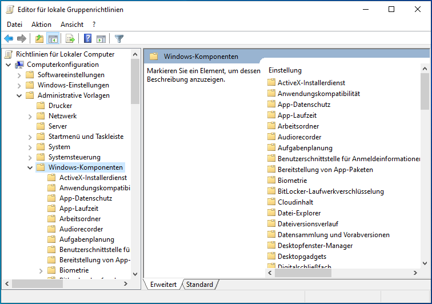Click the Filter funnel icon
The height and width of the screenshot is (304, 432).
click(x=119, y=39)
